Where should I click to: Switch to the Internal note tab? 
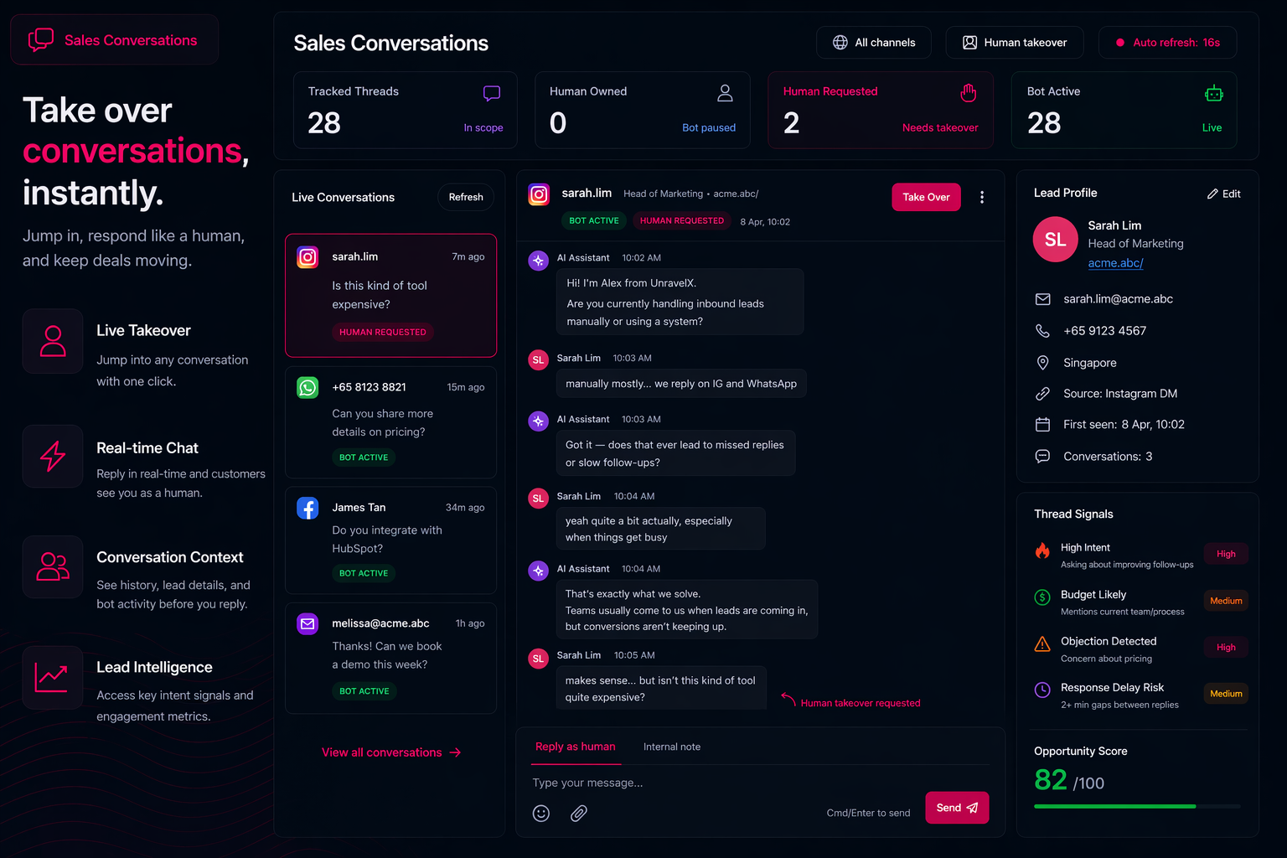(671, 747)
